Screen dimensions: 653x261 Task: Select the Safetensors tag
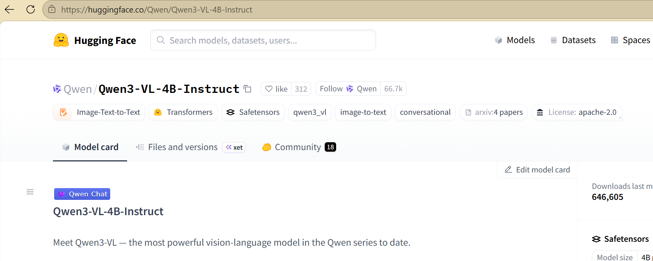coord(253,112)
